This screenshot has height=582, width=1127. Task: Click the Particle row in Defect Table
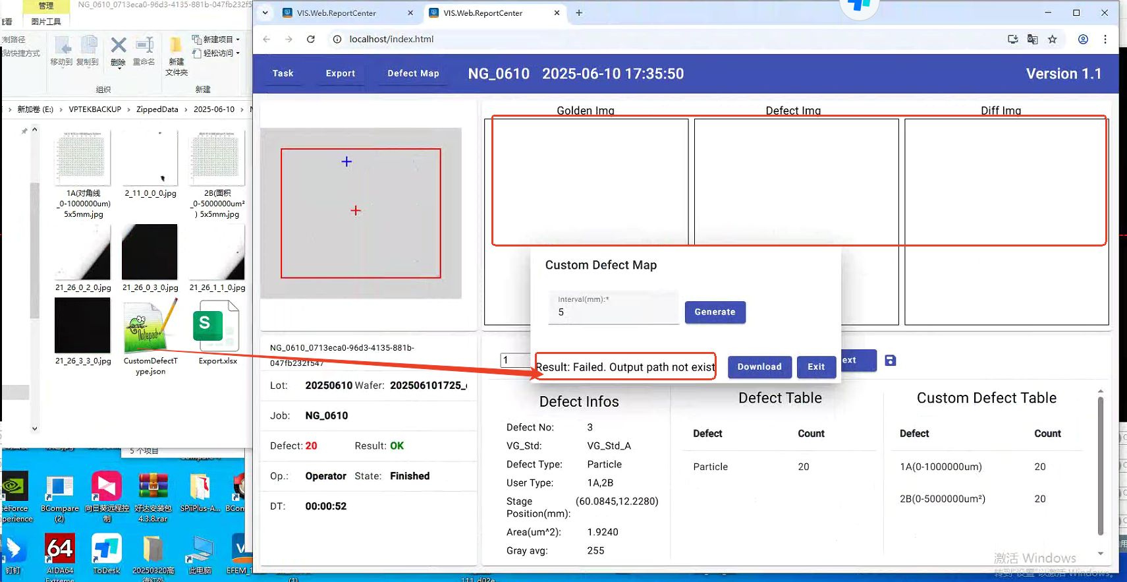[x=780, y=467]
